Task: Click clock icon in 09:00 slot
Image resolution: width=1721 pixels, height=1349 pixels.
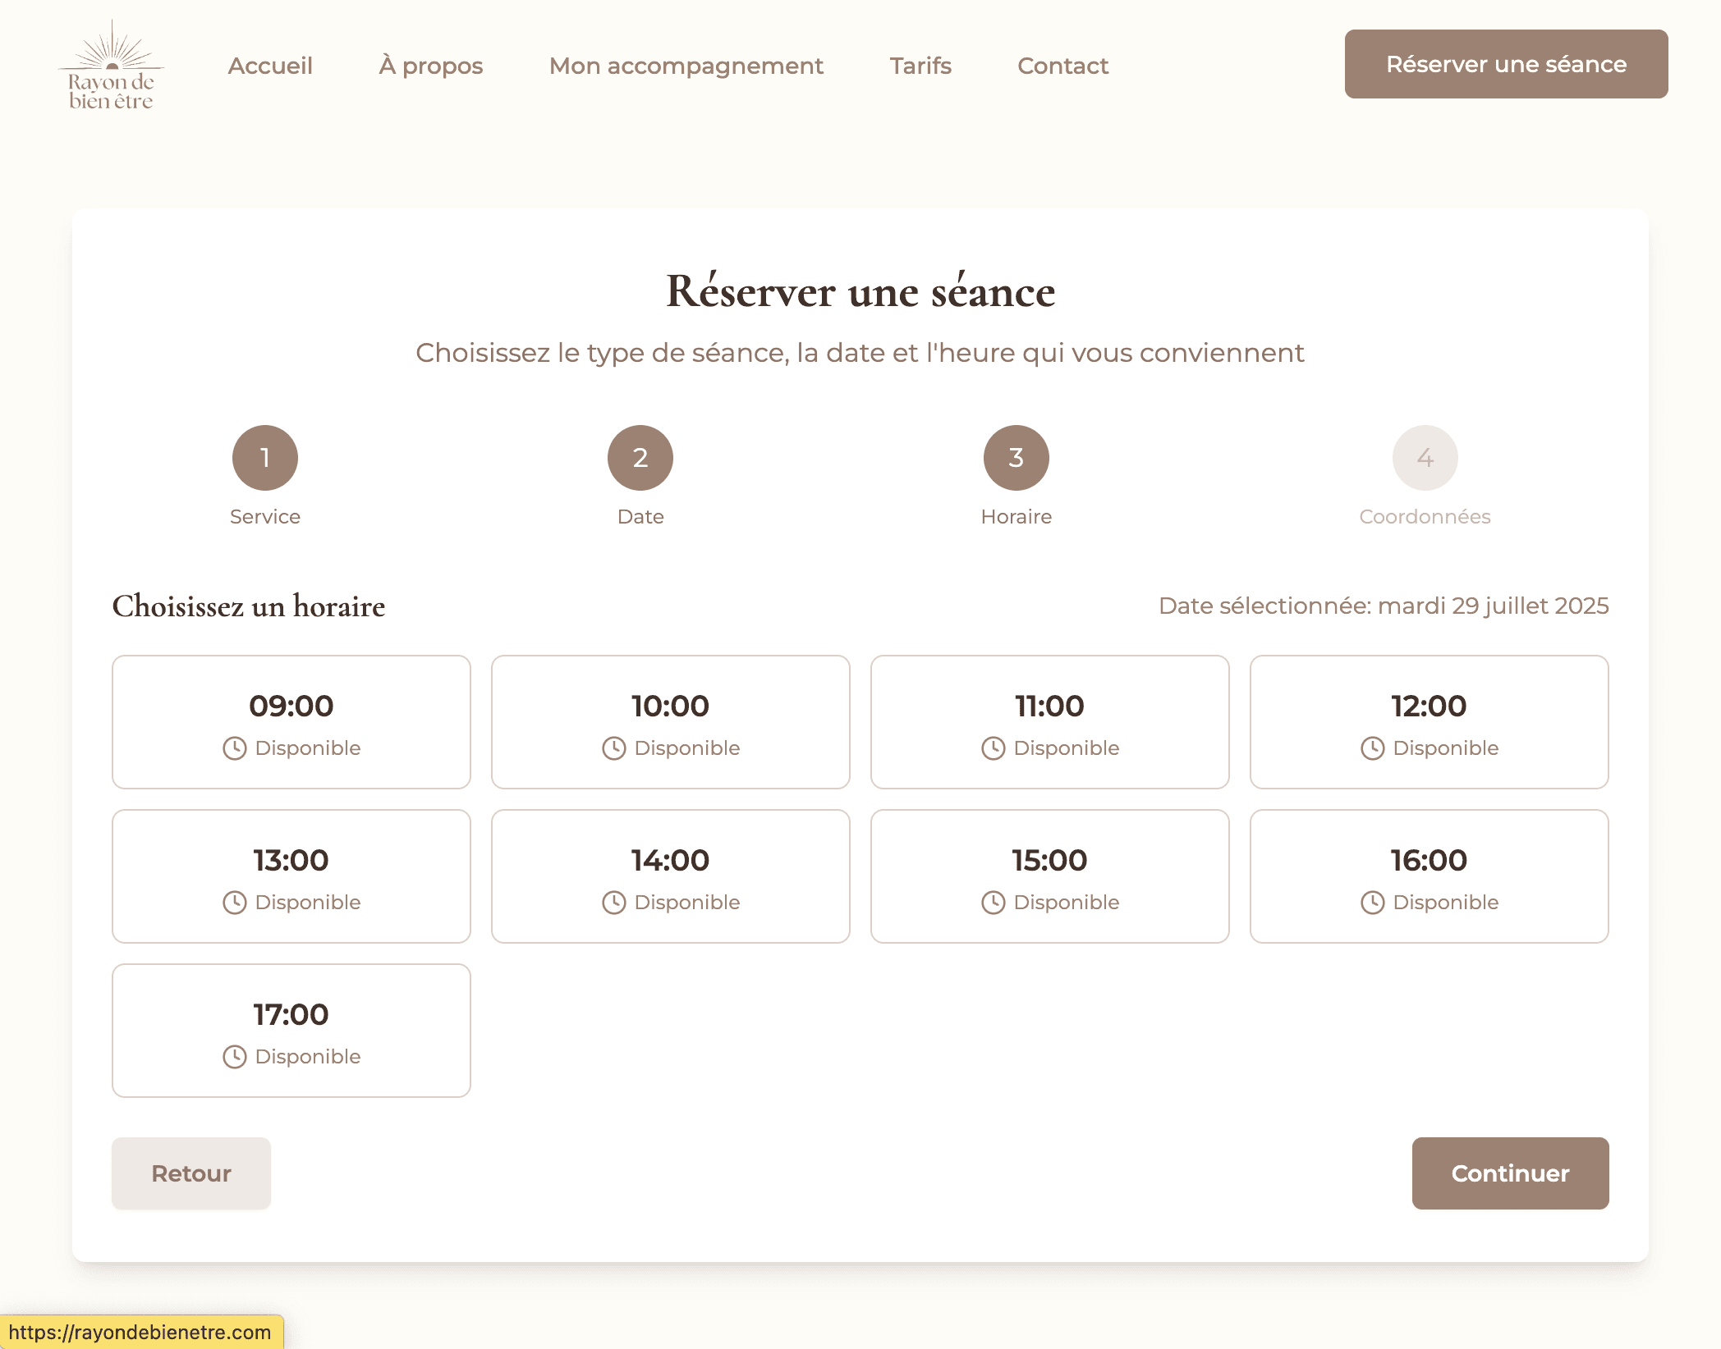Action: coord(235,748)
